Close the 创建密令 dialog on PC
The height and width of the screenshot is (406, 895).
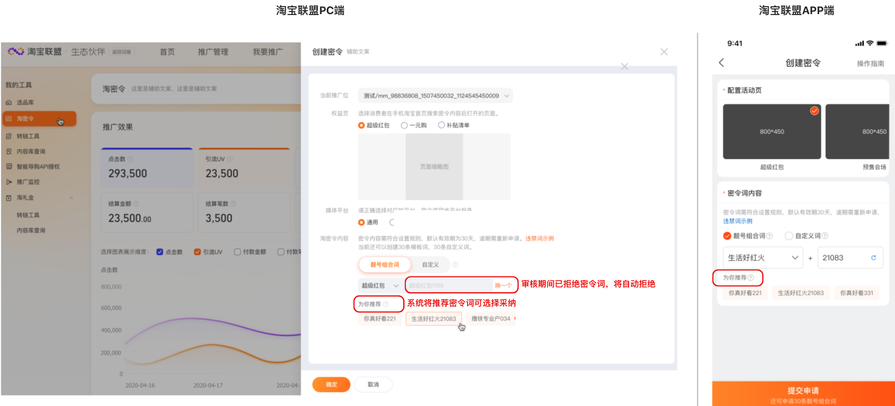point(664,52)
